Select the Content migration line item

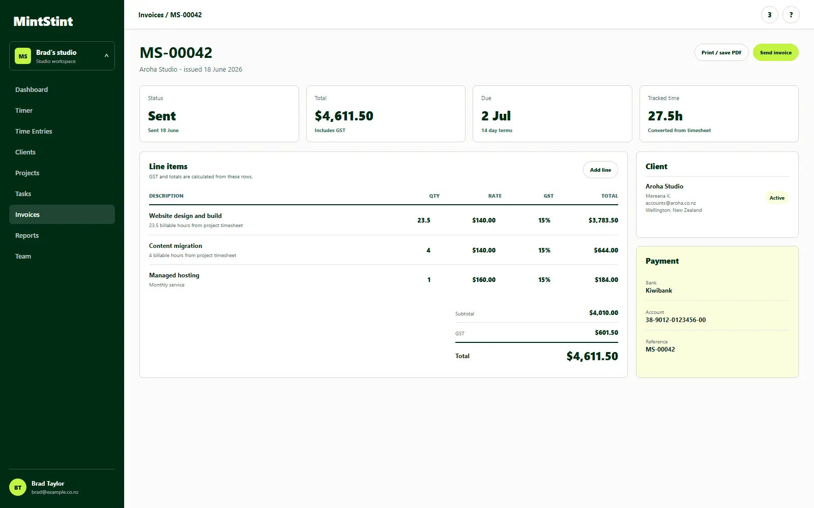pos(384,250)
